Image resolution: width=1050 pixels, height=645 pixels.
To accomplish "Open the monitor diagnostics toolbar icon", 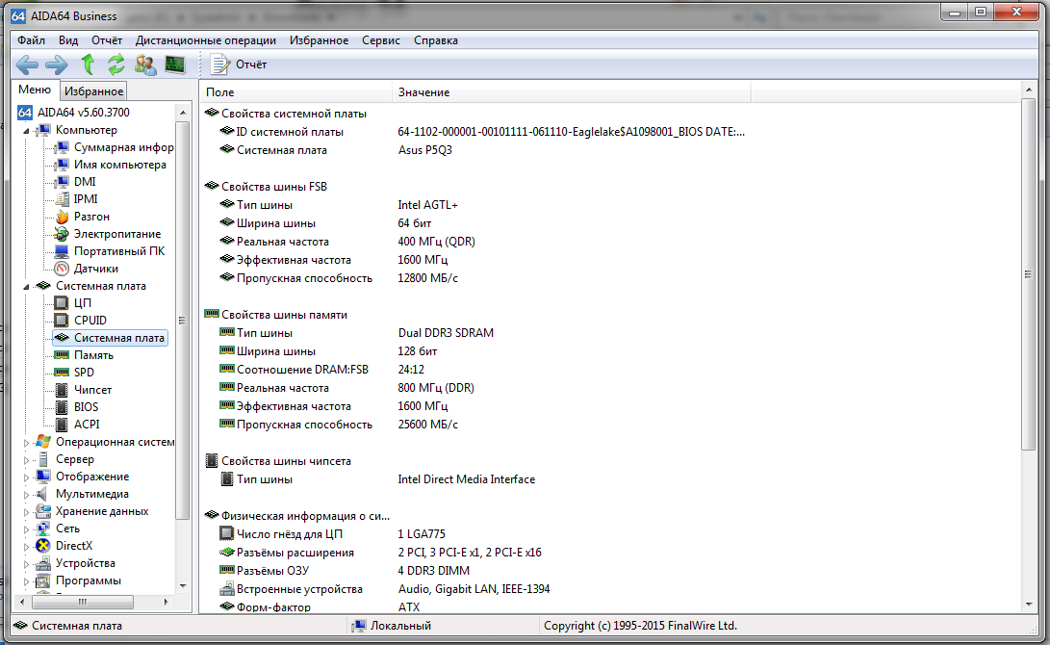I will (175, 64).
